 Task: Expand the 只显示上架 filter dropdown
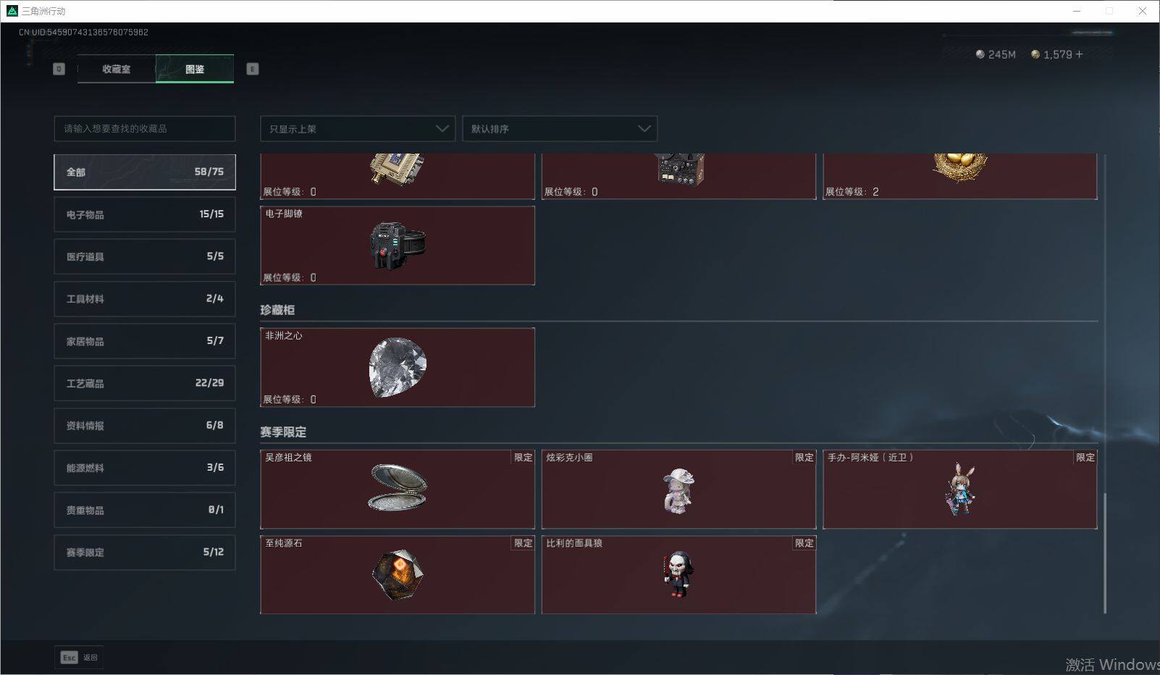click(358, 129)
